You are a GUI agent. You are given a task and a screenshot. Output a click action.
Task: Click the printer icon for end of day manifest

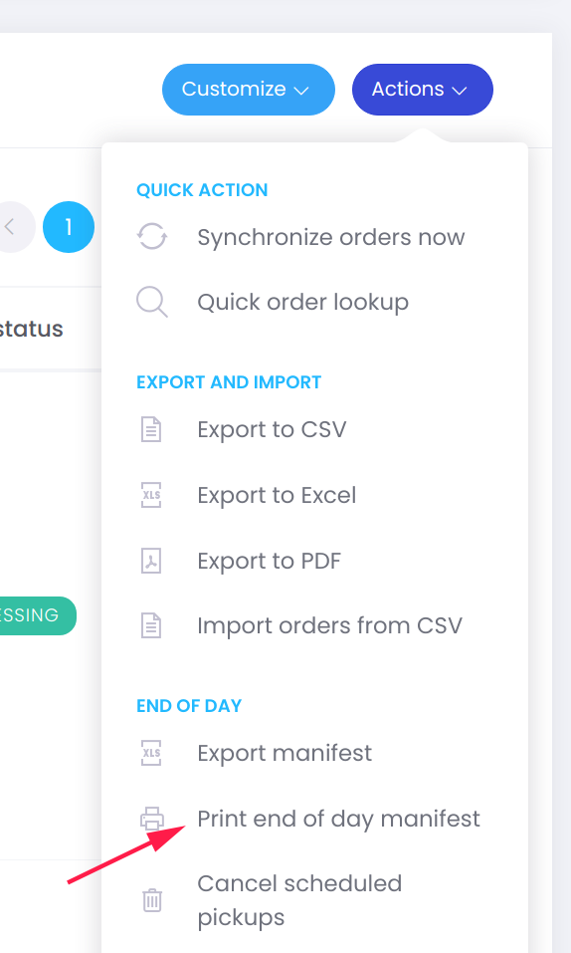[x=152, y=819]
